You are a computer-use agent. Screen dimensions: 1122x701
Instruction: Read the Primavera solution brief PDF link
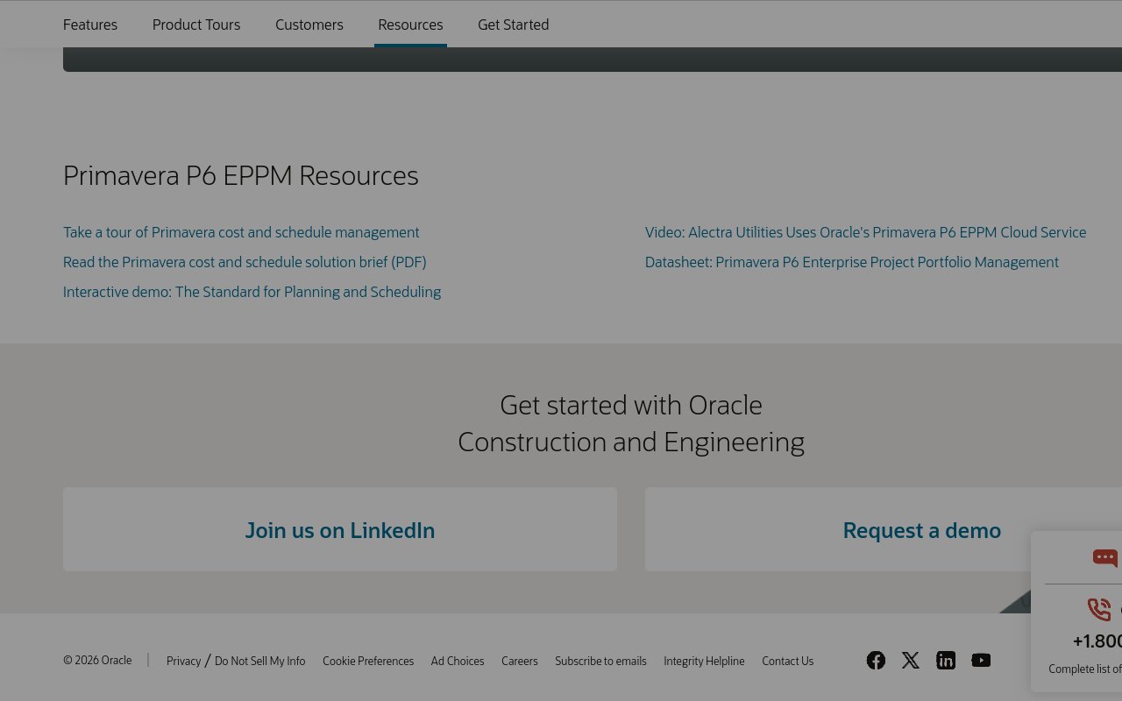pyautogui.click(x=245, y=262)
